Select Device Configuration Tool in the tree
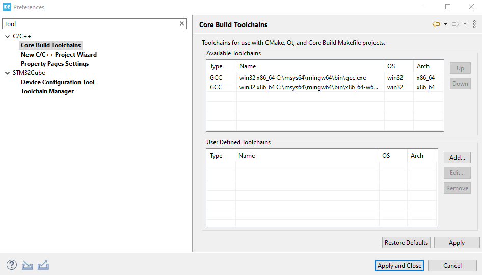The width and height of the screenshot is (482, 275). (x=58, y=82)
